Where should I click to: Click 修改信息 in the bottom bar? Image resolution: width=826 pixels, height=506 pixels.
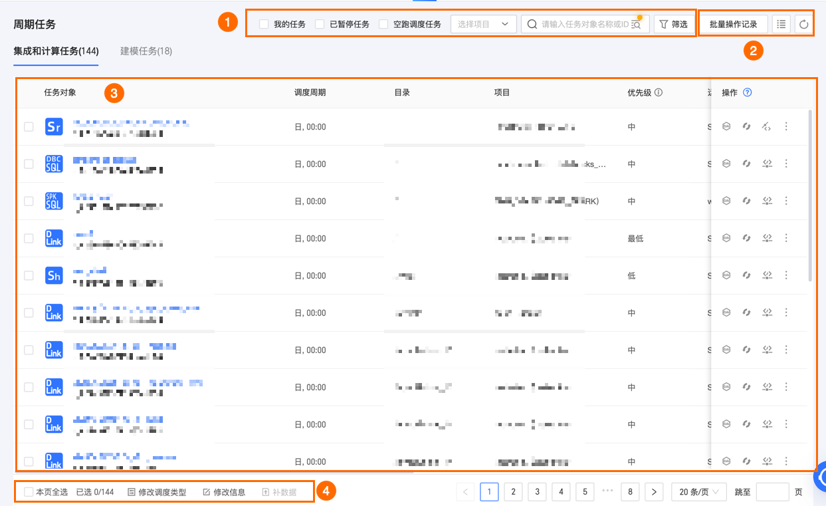pyautogui.click(x=224, y=492)
